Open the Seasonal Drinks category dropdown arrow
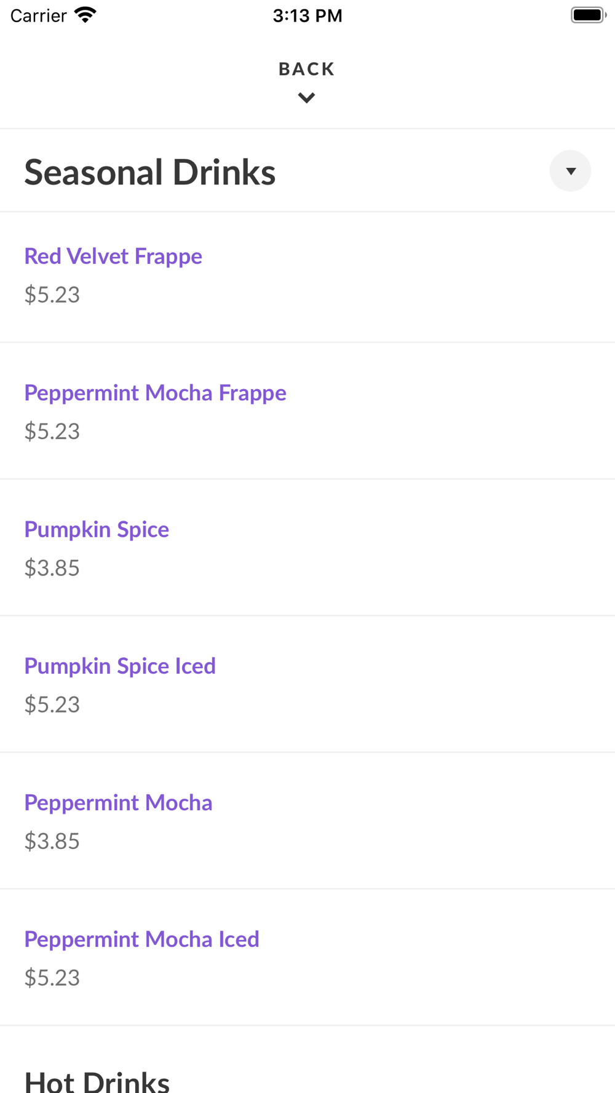 570,171
